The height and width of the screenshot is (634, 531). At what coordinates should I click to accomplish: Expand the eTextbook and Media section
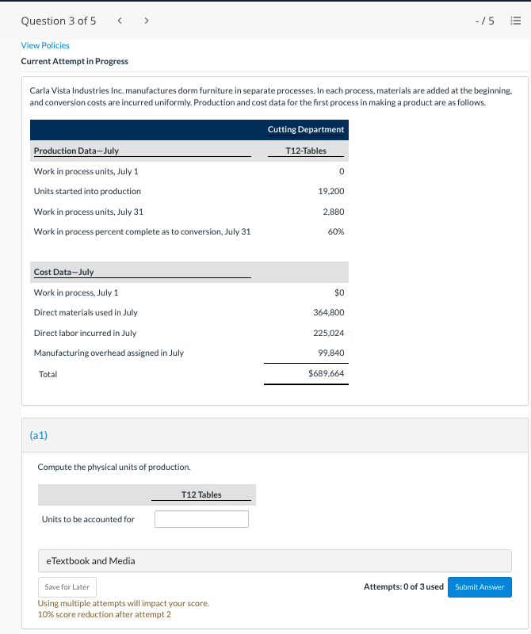[97, 560]
